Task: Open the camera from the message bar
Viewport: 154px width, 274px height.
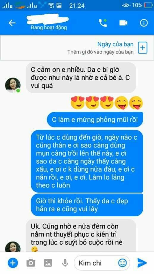Action: click(x=31, y=263)
